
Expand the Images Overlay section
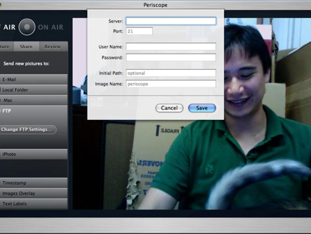tap(34, 193)
